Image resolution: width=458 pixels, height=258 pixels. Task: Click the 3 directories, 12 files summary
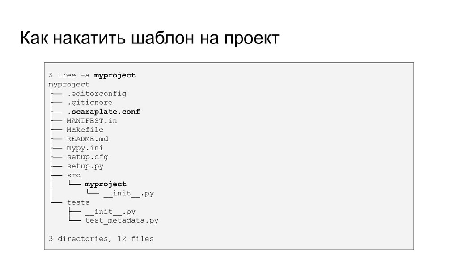(101, 239)
